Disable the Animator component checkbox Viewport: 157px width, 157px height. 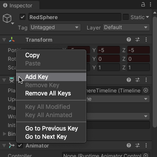(x=20, y=145)
